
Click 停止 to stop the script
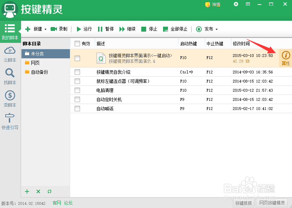[x=149, y=29]
